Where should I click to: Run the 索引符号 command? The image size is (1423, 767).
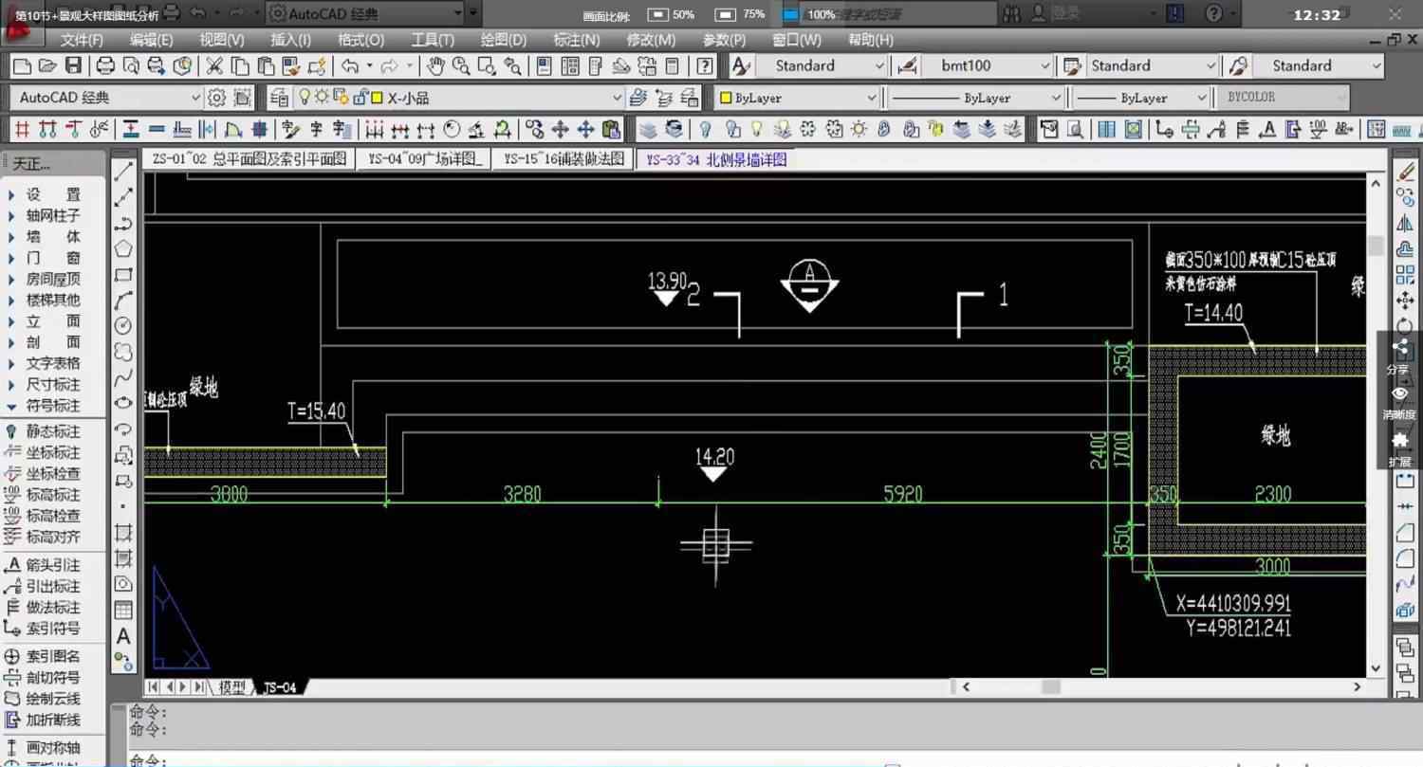coord(53,629)
